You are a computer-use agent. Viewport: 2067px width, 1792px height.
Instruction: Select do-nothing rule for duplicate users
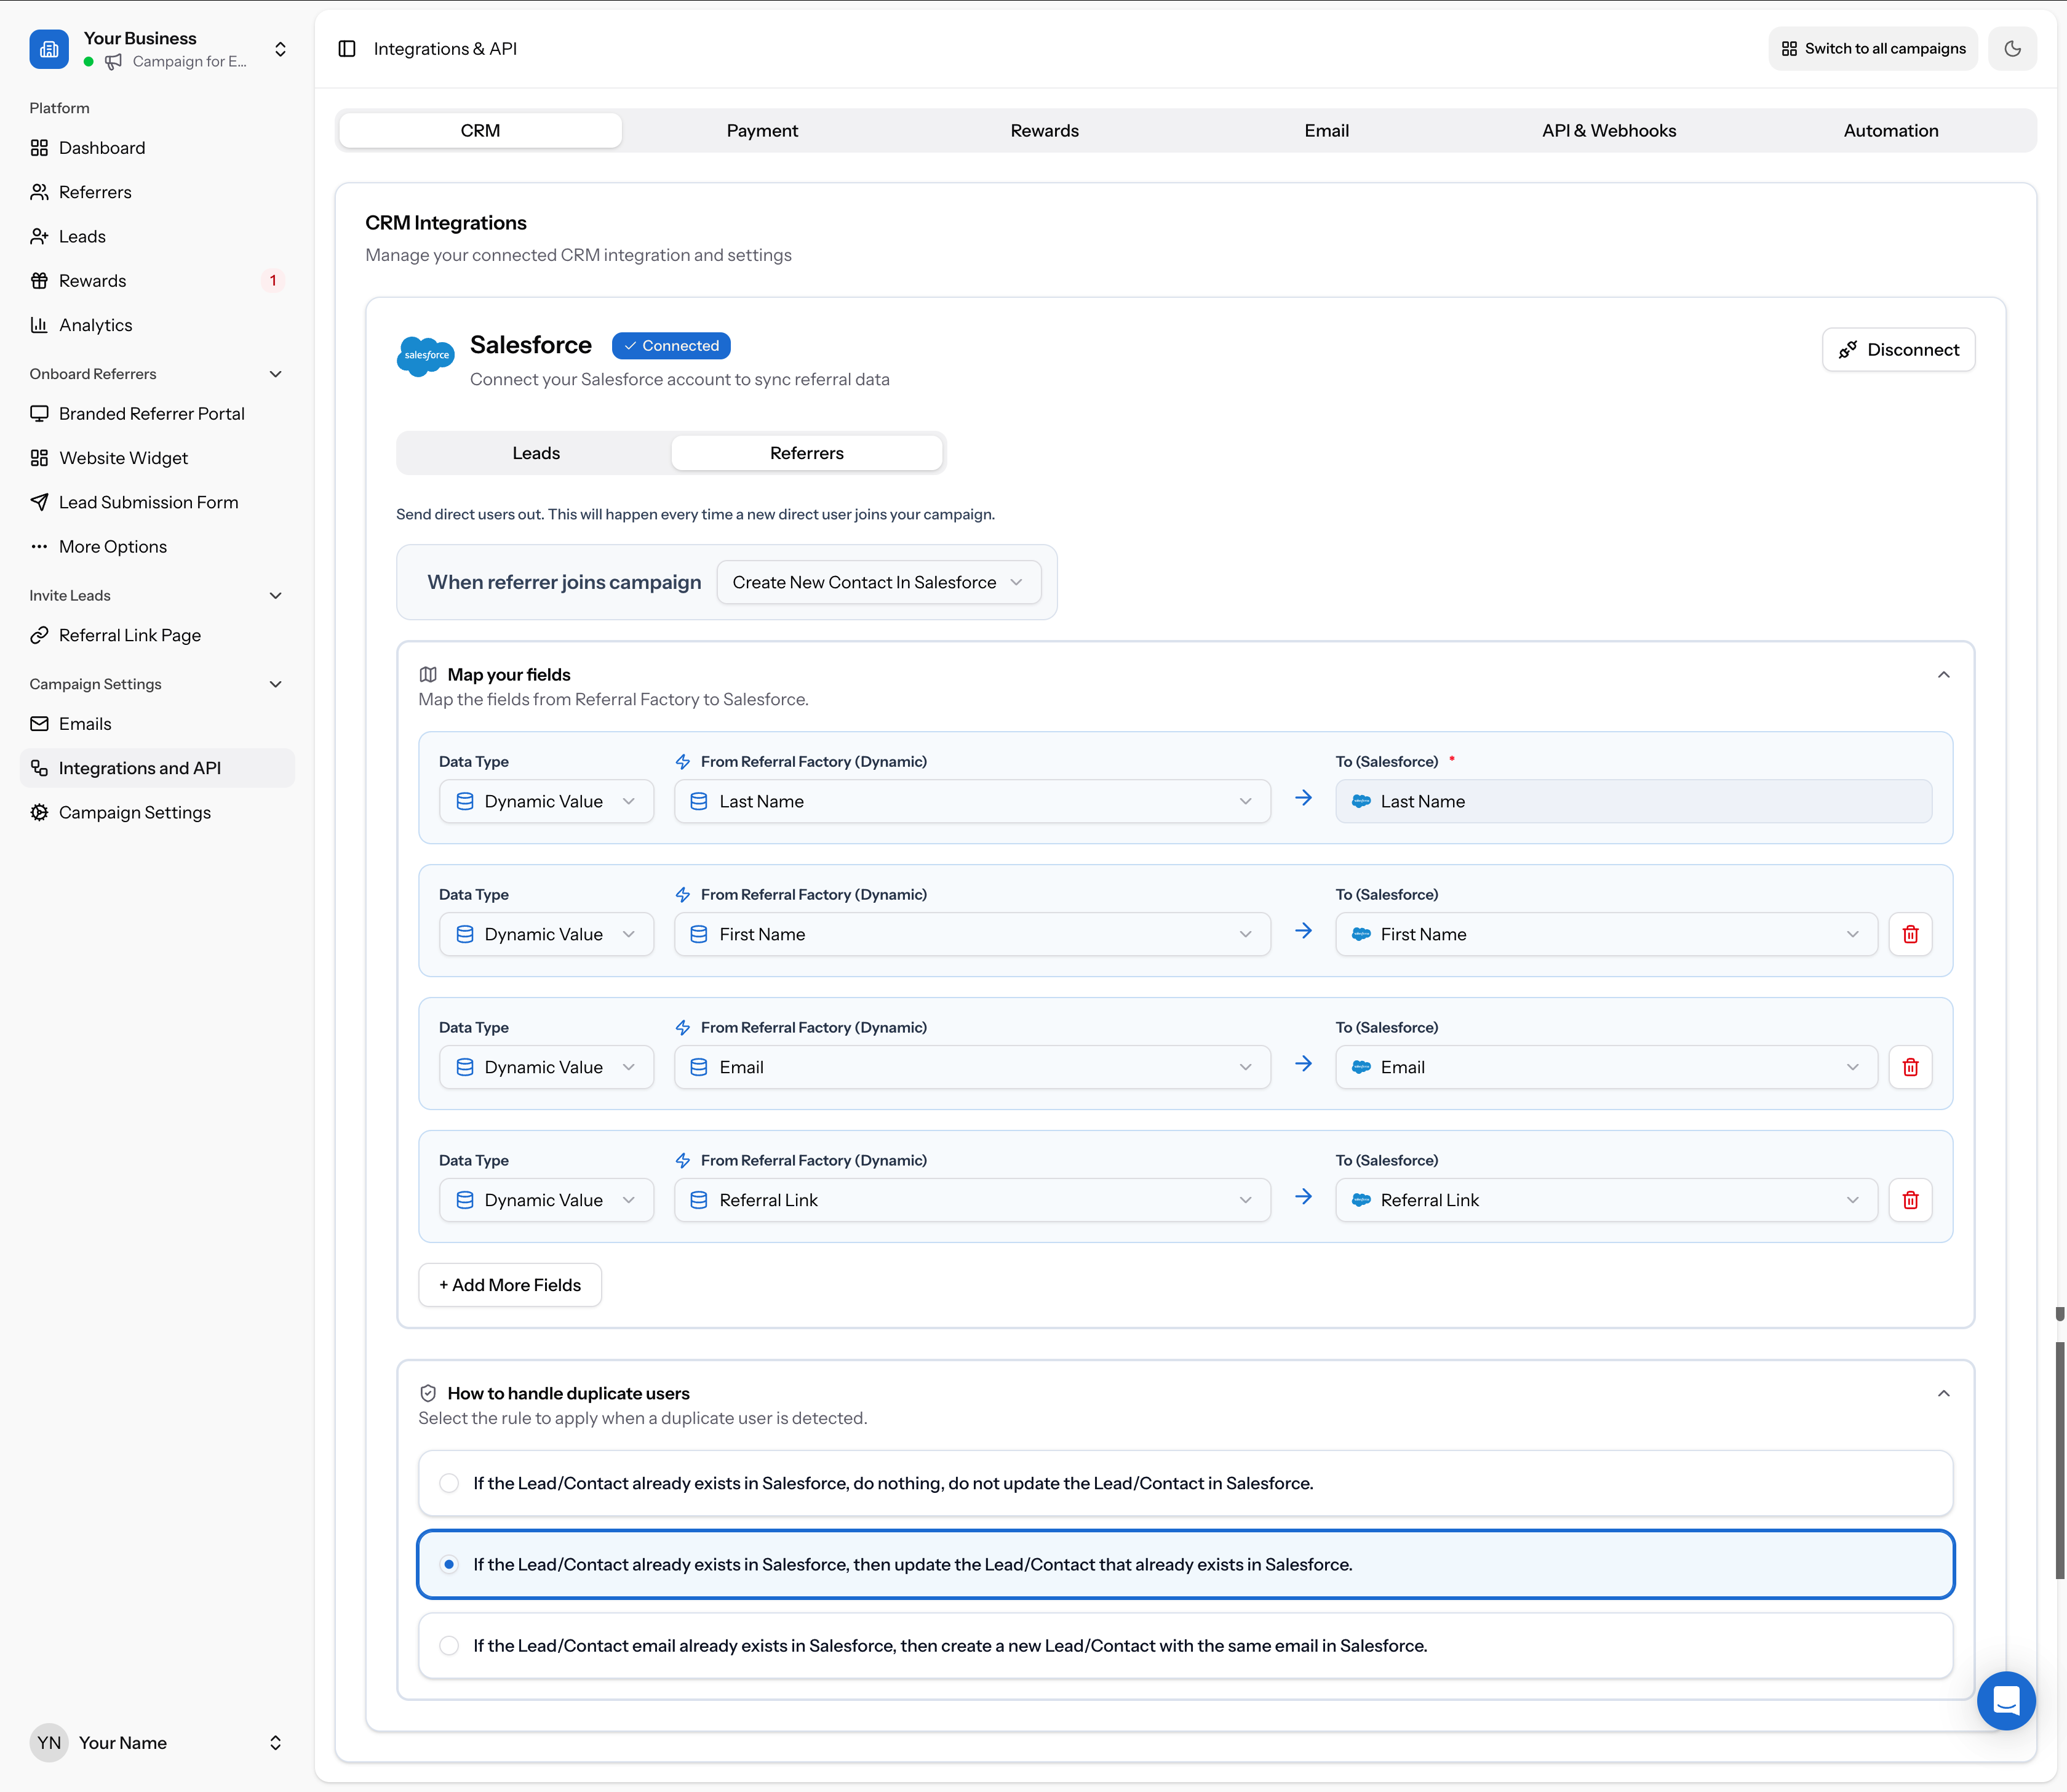[450, 1484]
